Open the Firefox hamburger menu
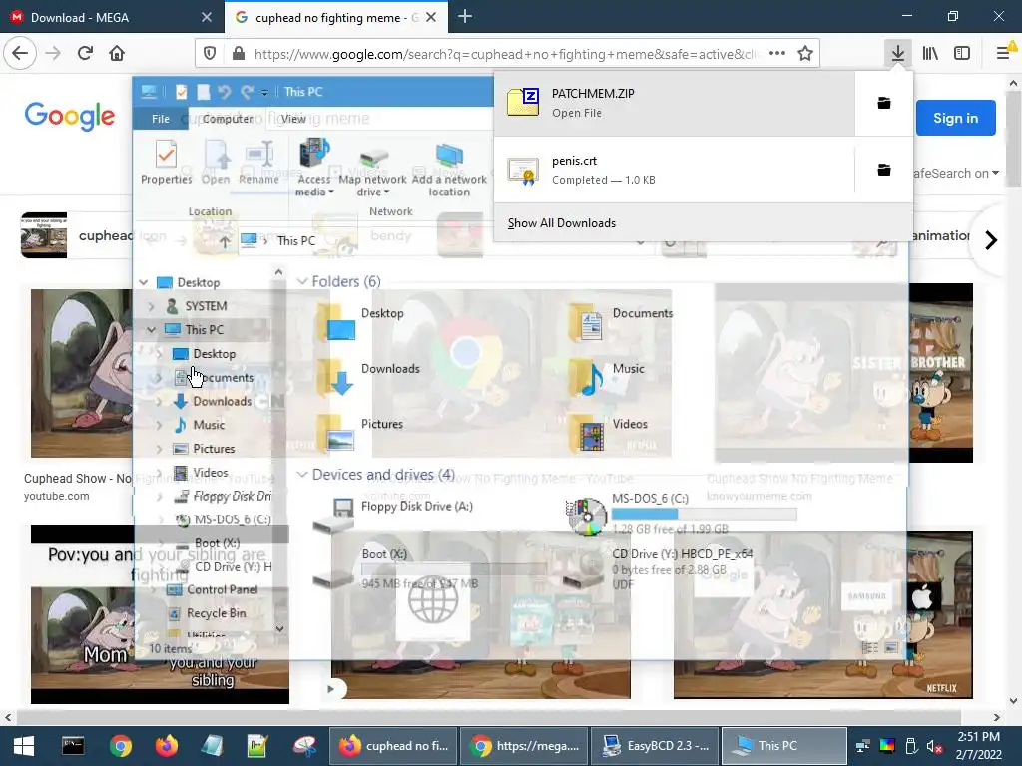Image resolution: width=1022 pixels, height=766 pixels. click(x=1003, y=53)
